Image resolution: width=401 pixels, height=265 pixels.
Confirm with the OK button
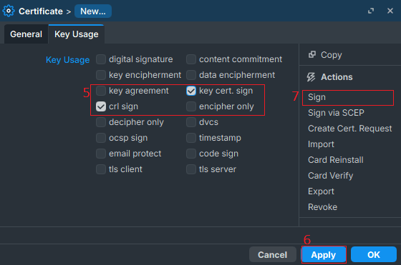pyautogui.click(x=374, y=254)
